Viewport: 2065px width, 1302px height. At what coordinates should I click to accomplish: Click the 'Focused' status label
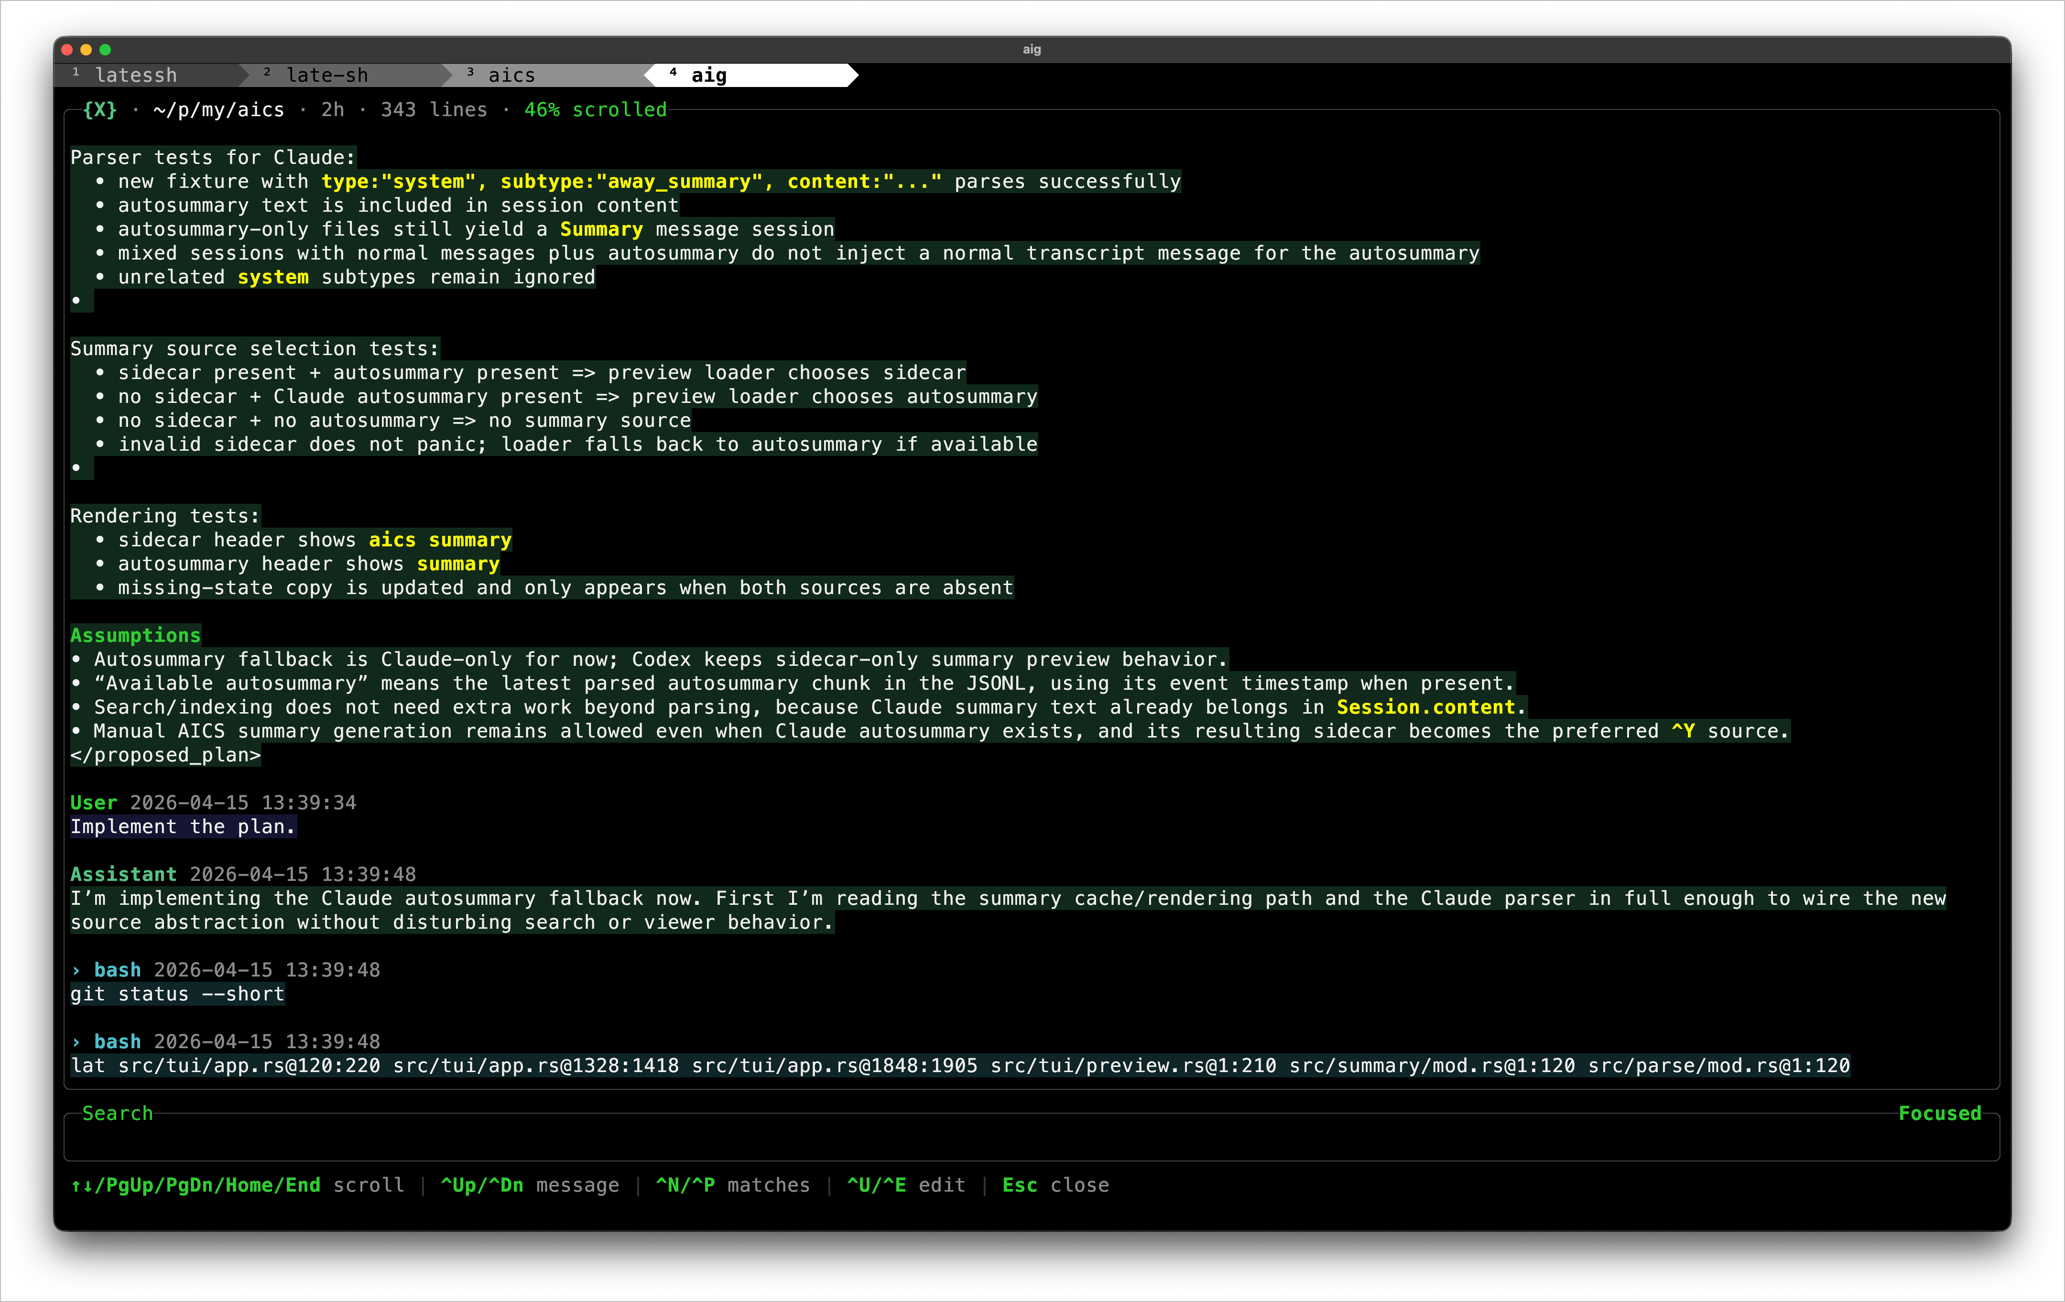pyautogui.click(x=1940, y=1113)
